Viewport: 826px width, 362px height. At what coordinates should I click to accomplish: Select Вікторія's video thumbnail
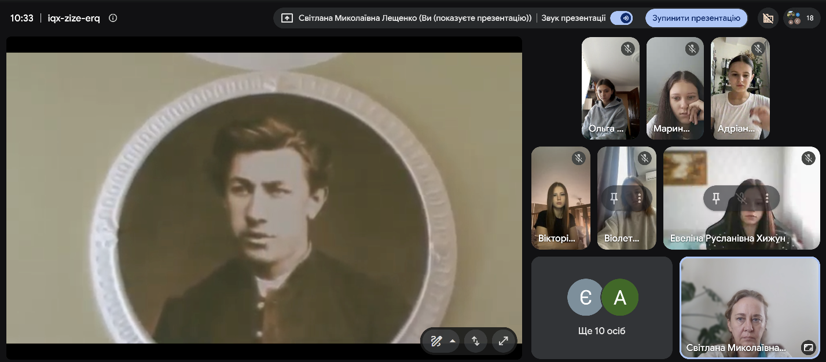point(561,198)
